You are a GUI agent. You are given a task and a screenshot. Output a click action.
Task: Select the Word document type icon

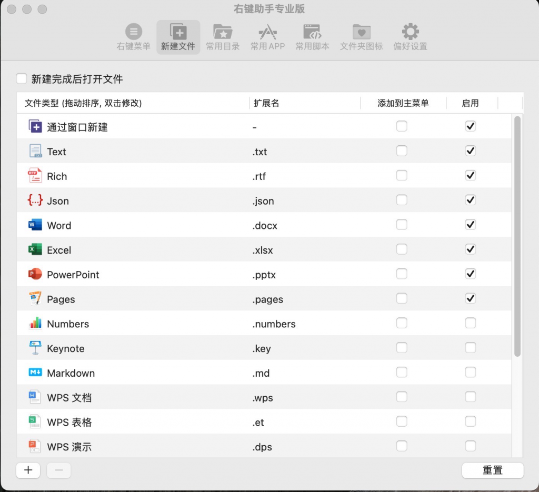click(x=35, y=225)
